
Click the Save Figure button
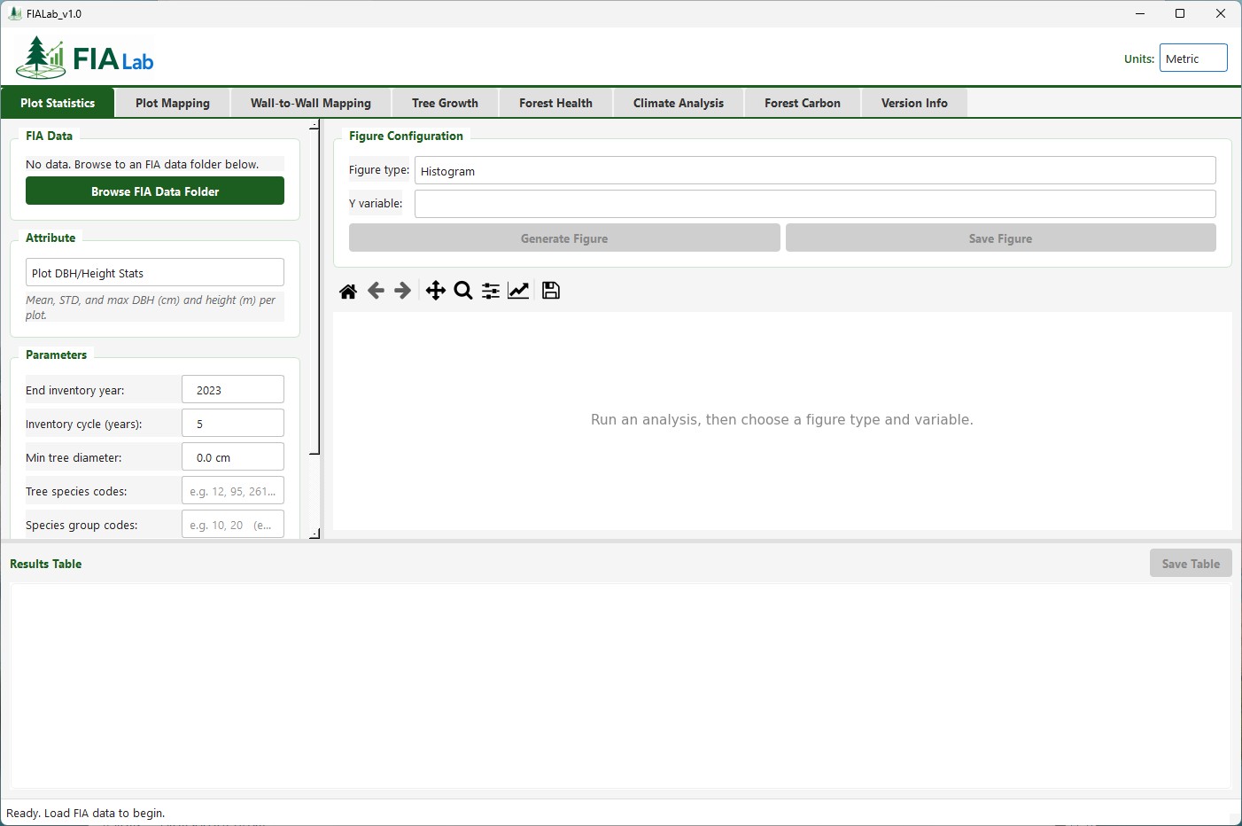pos(1001,238)
